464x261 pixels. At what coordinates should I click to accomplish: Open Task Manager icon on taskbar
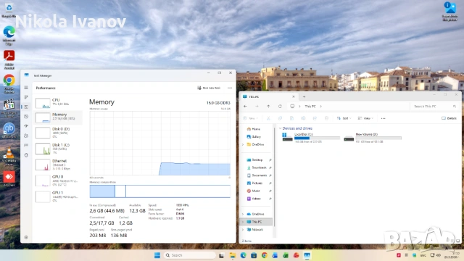pyautogui.click(x=307, y=255)
